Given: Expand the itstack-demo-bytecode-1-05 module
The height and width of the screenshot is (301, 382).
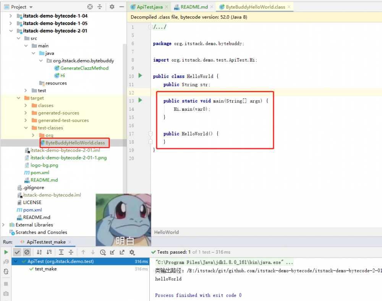Looking at the screenshot, I should (x=10, y=23).
